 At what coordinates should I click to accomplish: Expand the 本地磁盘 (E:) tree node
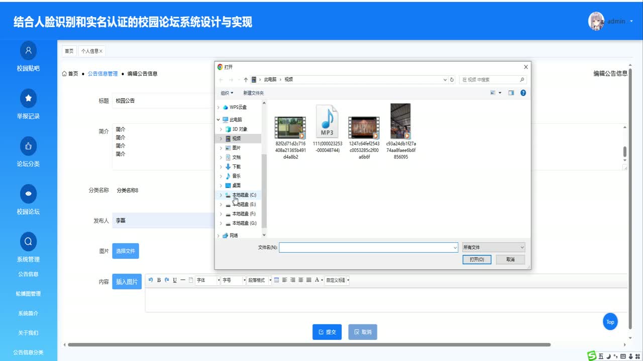click(x=221, y=205)
